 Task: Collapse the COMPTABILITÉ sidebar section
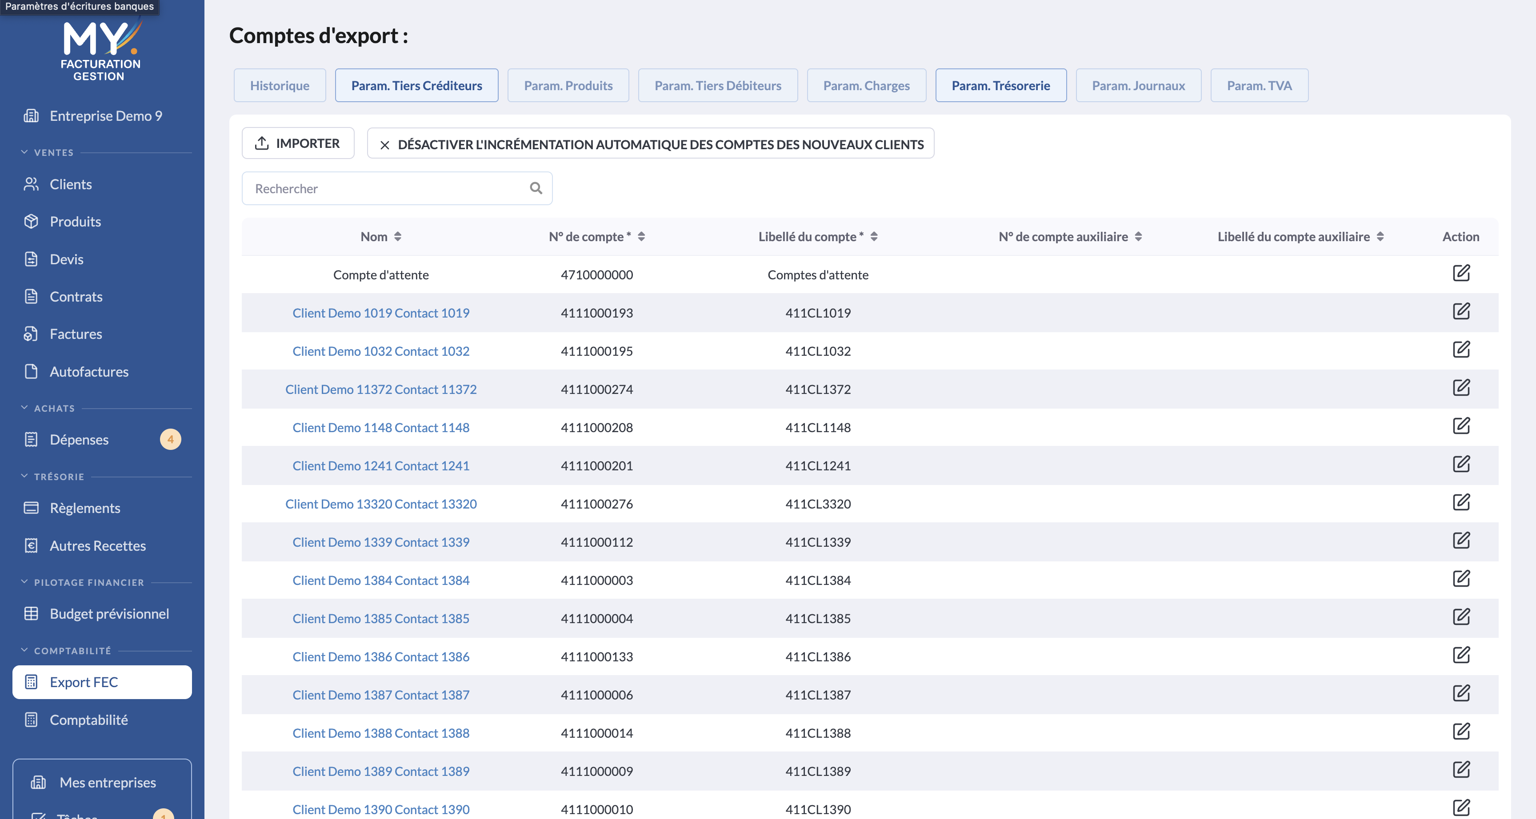(24, 650)
